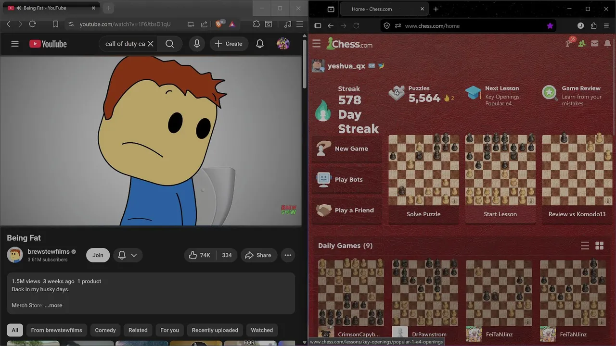This screenshot has width=616, height=346.
Task: Open Play a Friend
Action: point(347,210)
